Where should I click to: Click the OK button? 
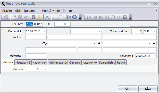click(127, 89)
